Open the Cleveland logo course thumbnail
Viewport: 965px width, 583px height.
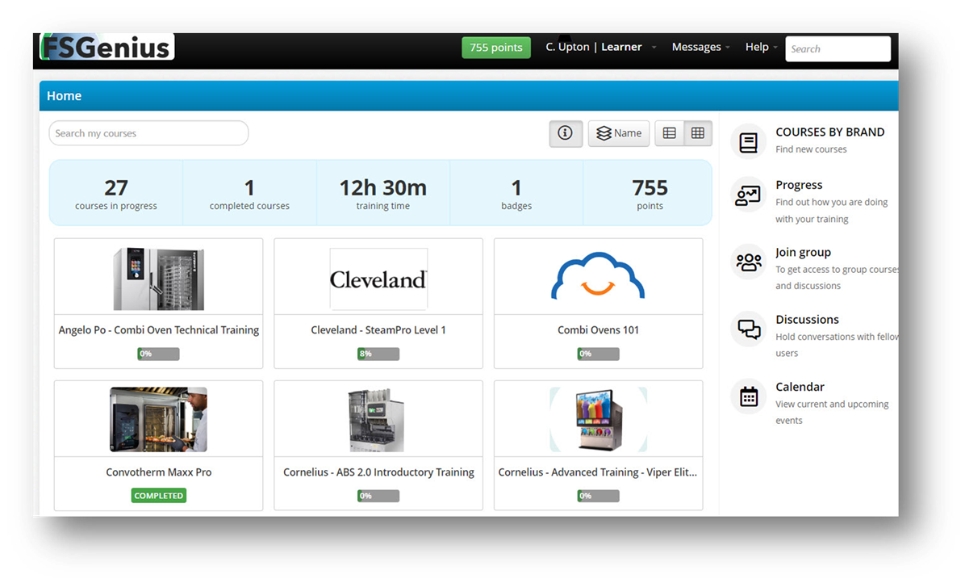click(378, 279)
